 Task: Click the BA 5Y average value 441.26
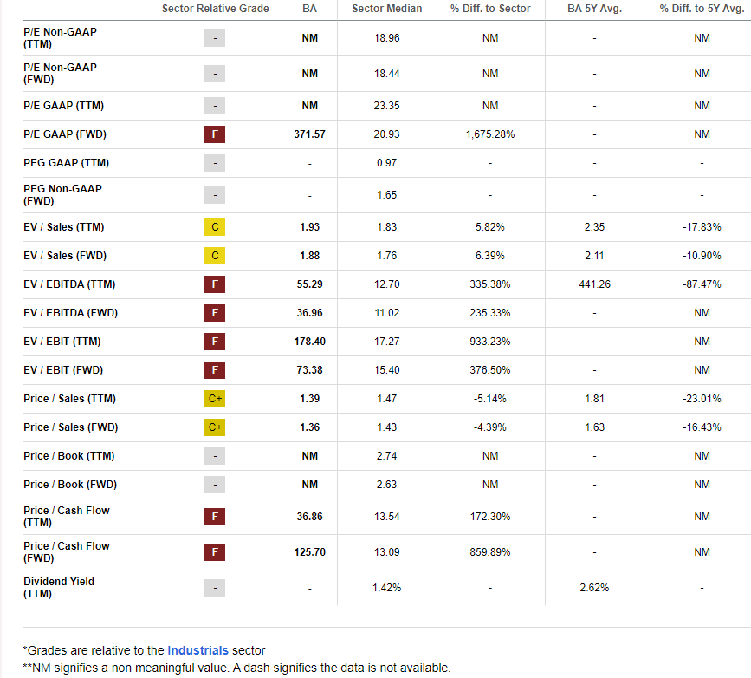[x=594, y=284]
